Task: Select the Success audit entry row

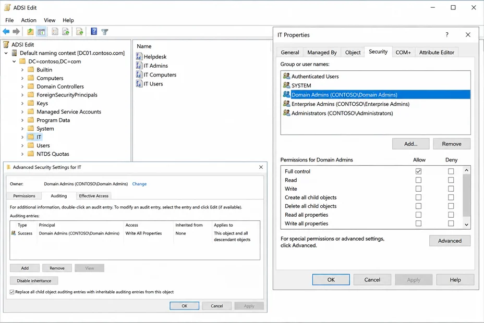Action: click(x=135, y=236)
